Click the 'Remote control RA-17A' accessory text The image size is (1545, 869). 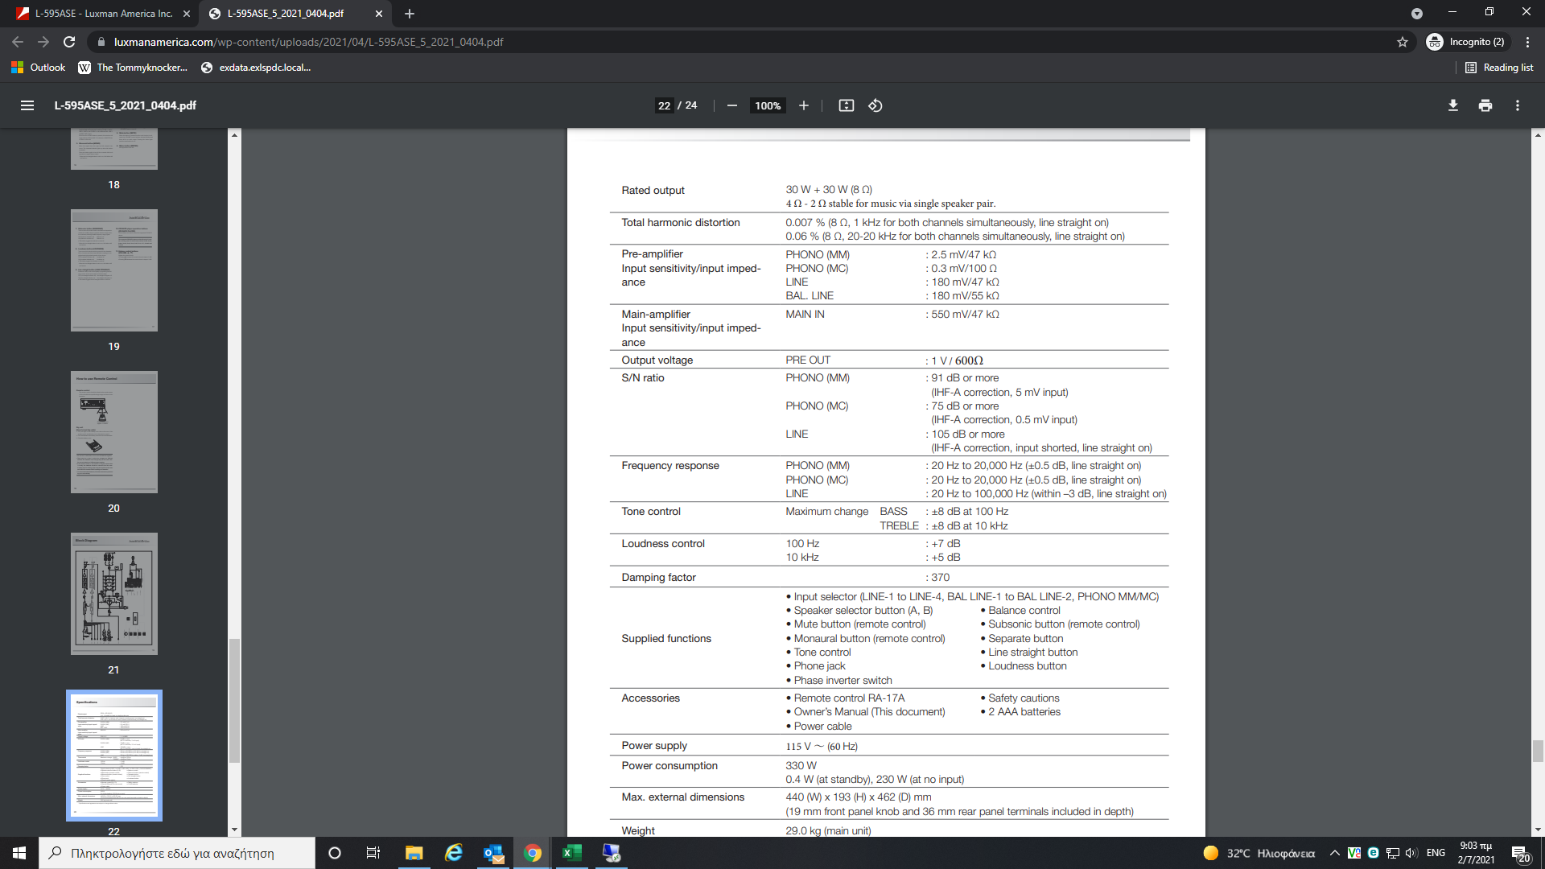(x=849, y=698)
